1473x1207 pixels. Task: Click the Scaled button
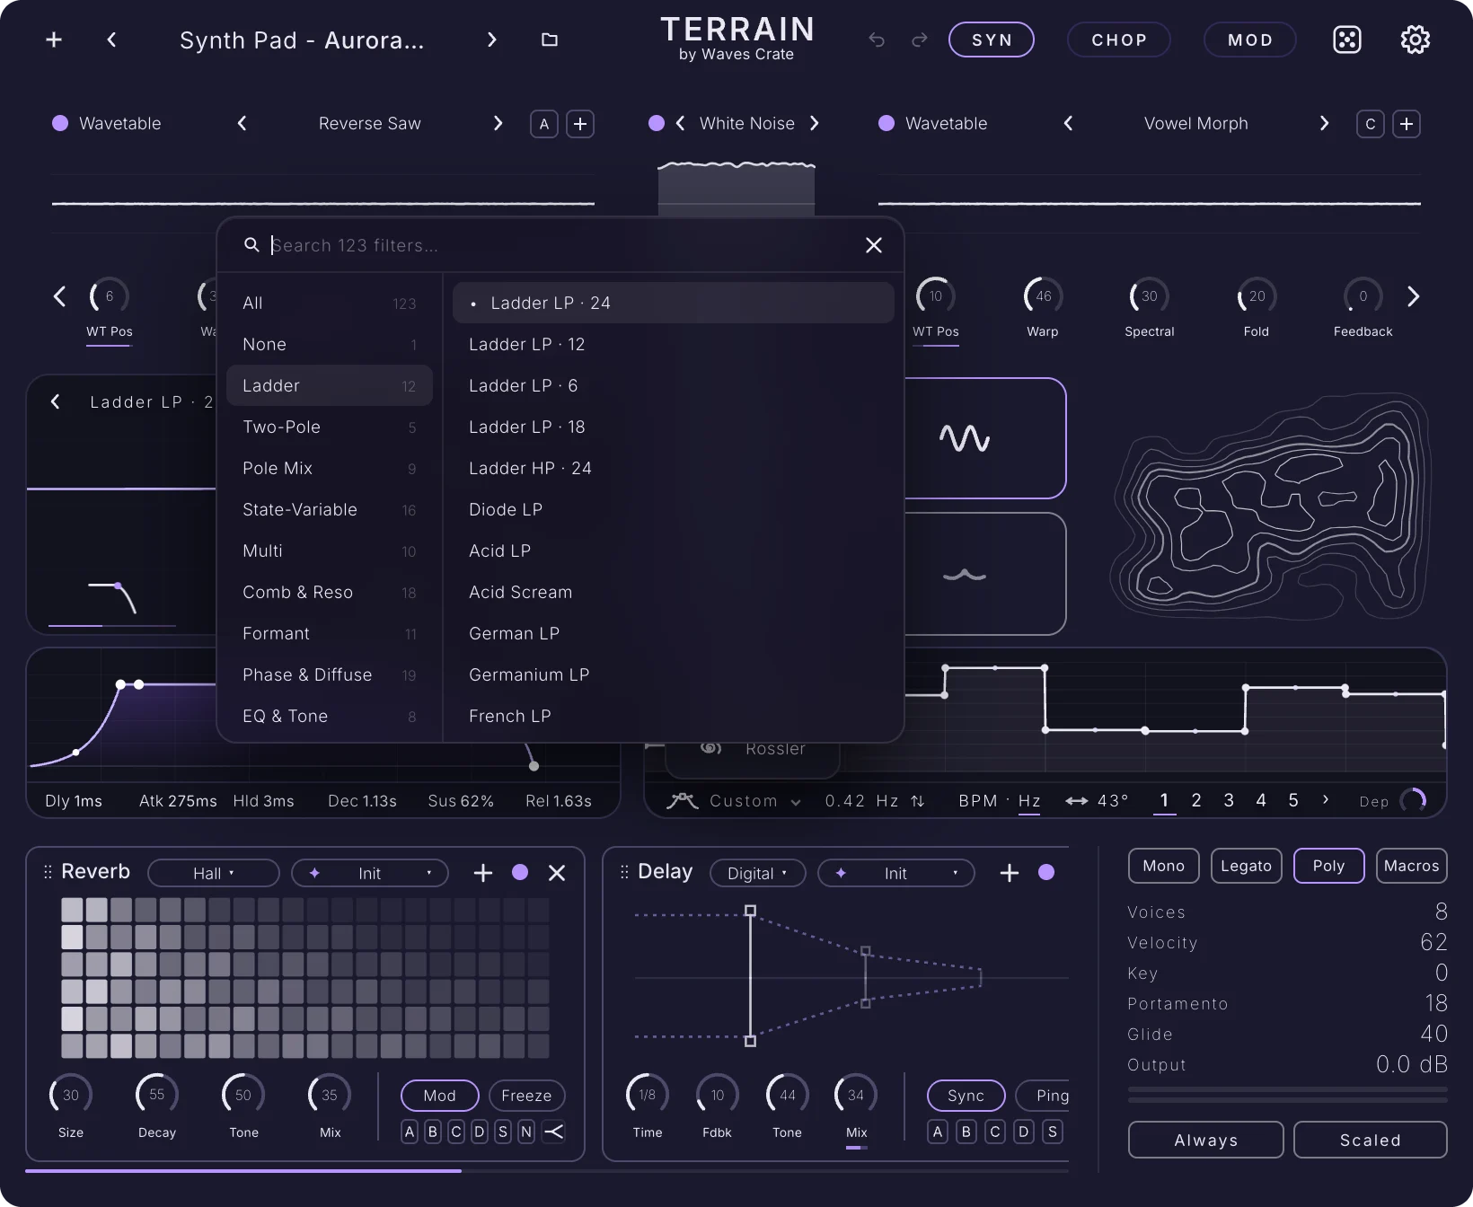(x=1370, y=1140)
